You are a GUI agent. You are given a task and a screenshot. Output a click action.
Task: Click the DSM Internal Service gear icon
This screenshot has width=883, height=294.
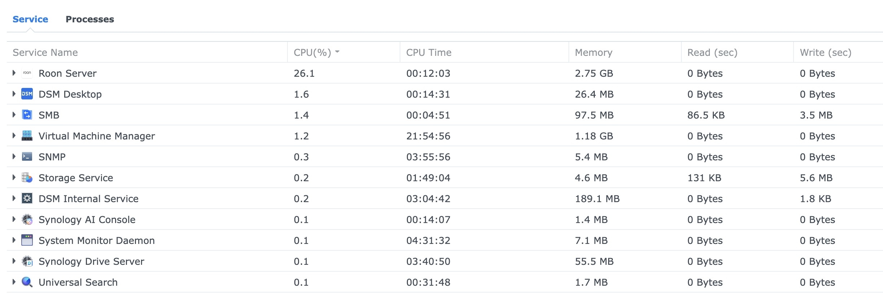pos(27,199)
